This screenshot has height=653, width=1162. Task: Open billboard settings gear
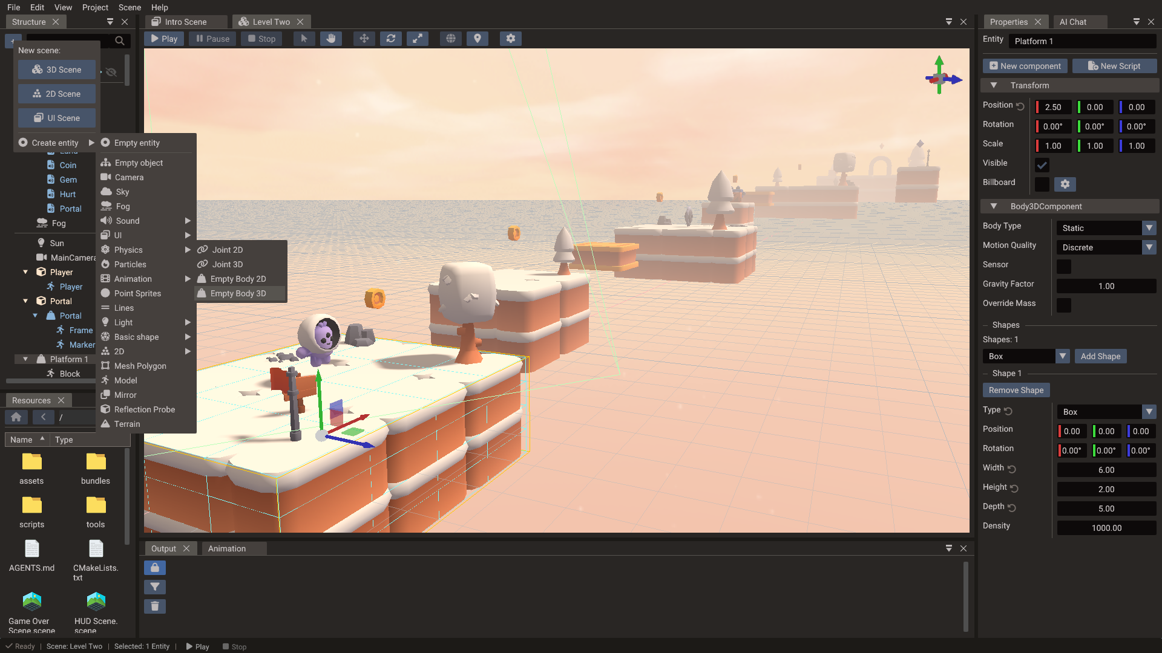(1065, 184)
